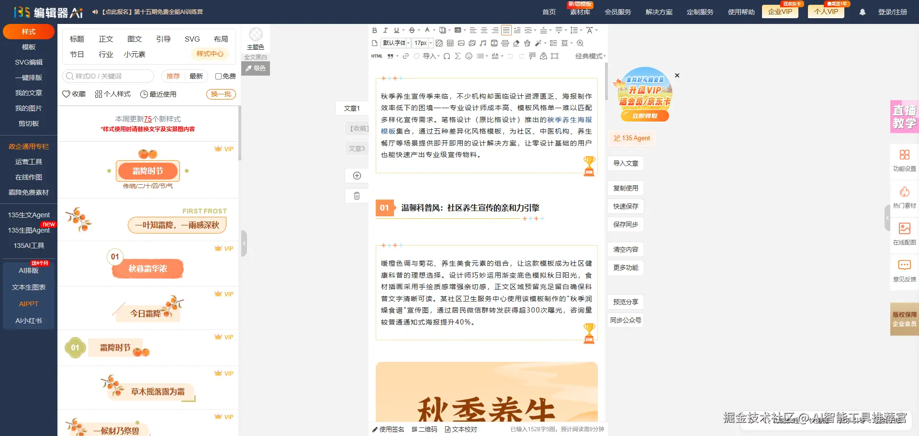919x436 pixels.
Task: Insert a table from the toolbar
Action: pos(450,43)
